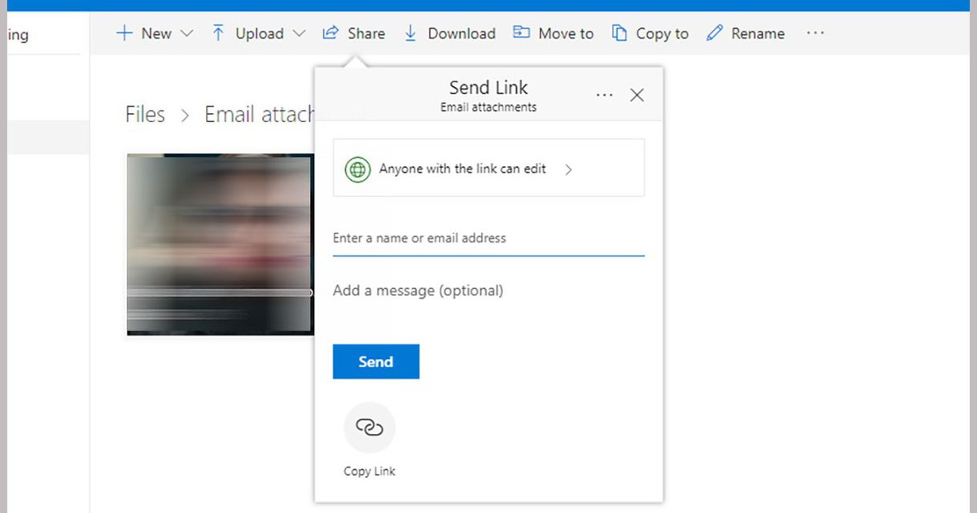
Task: Click the Email attachments breadcrumb
Action: pyautogui.click(x=257, y=115)
